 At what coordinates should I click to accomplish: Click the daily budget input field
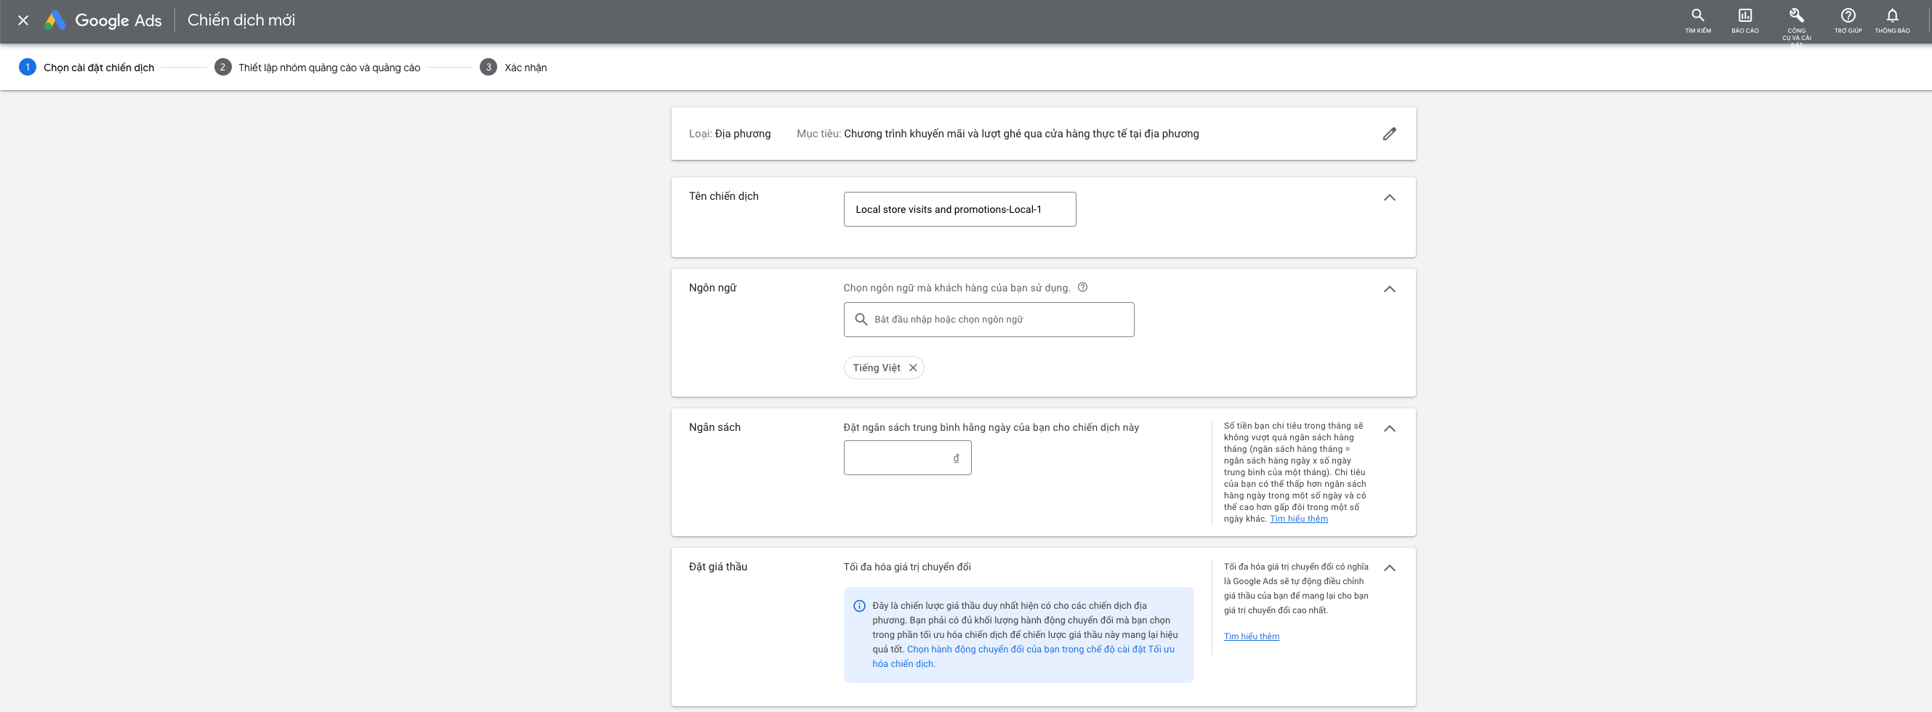click(906, 457)
